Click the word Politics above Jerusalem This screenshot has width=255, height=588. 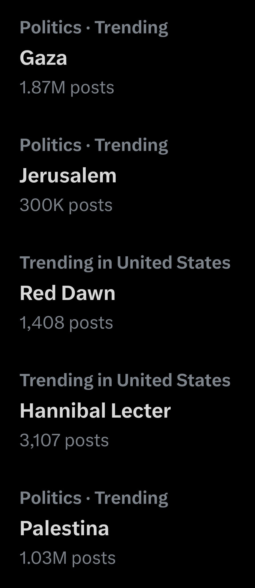click(51, 145)
